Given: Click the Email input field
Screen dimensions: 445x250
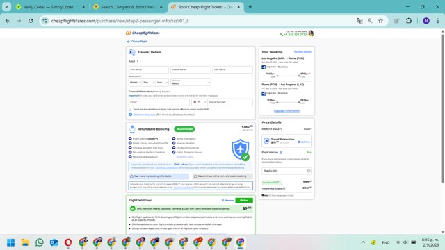Looking at the screenshot, I should 159,102.
